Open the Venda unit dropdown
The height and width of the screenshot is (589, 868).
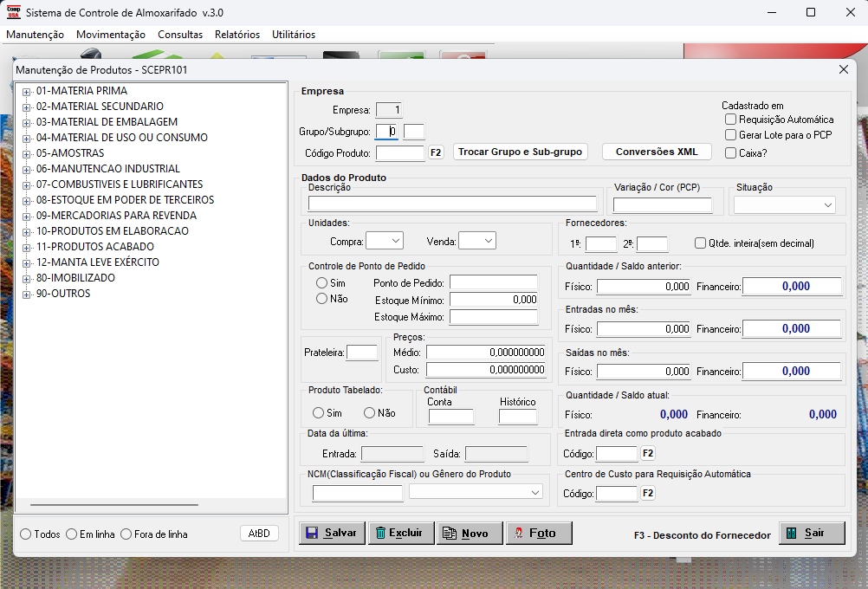[477, 241]
